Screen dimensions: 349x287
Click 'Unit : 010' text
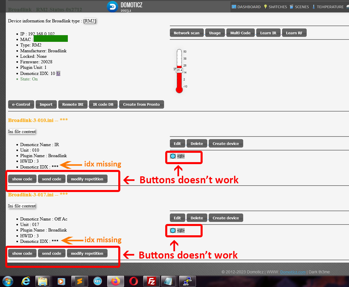30,150
